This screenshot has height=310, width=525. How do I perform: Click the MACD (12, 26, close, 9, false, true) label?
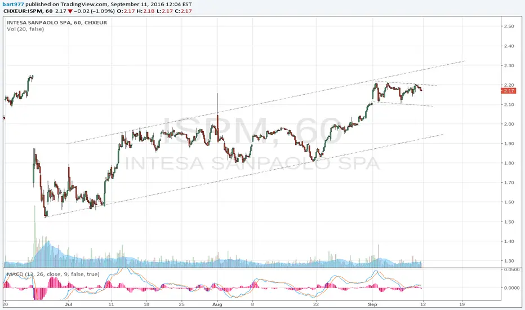(54, 274)
